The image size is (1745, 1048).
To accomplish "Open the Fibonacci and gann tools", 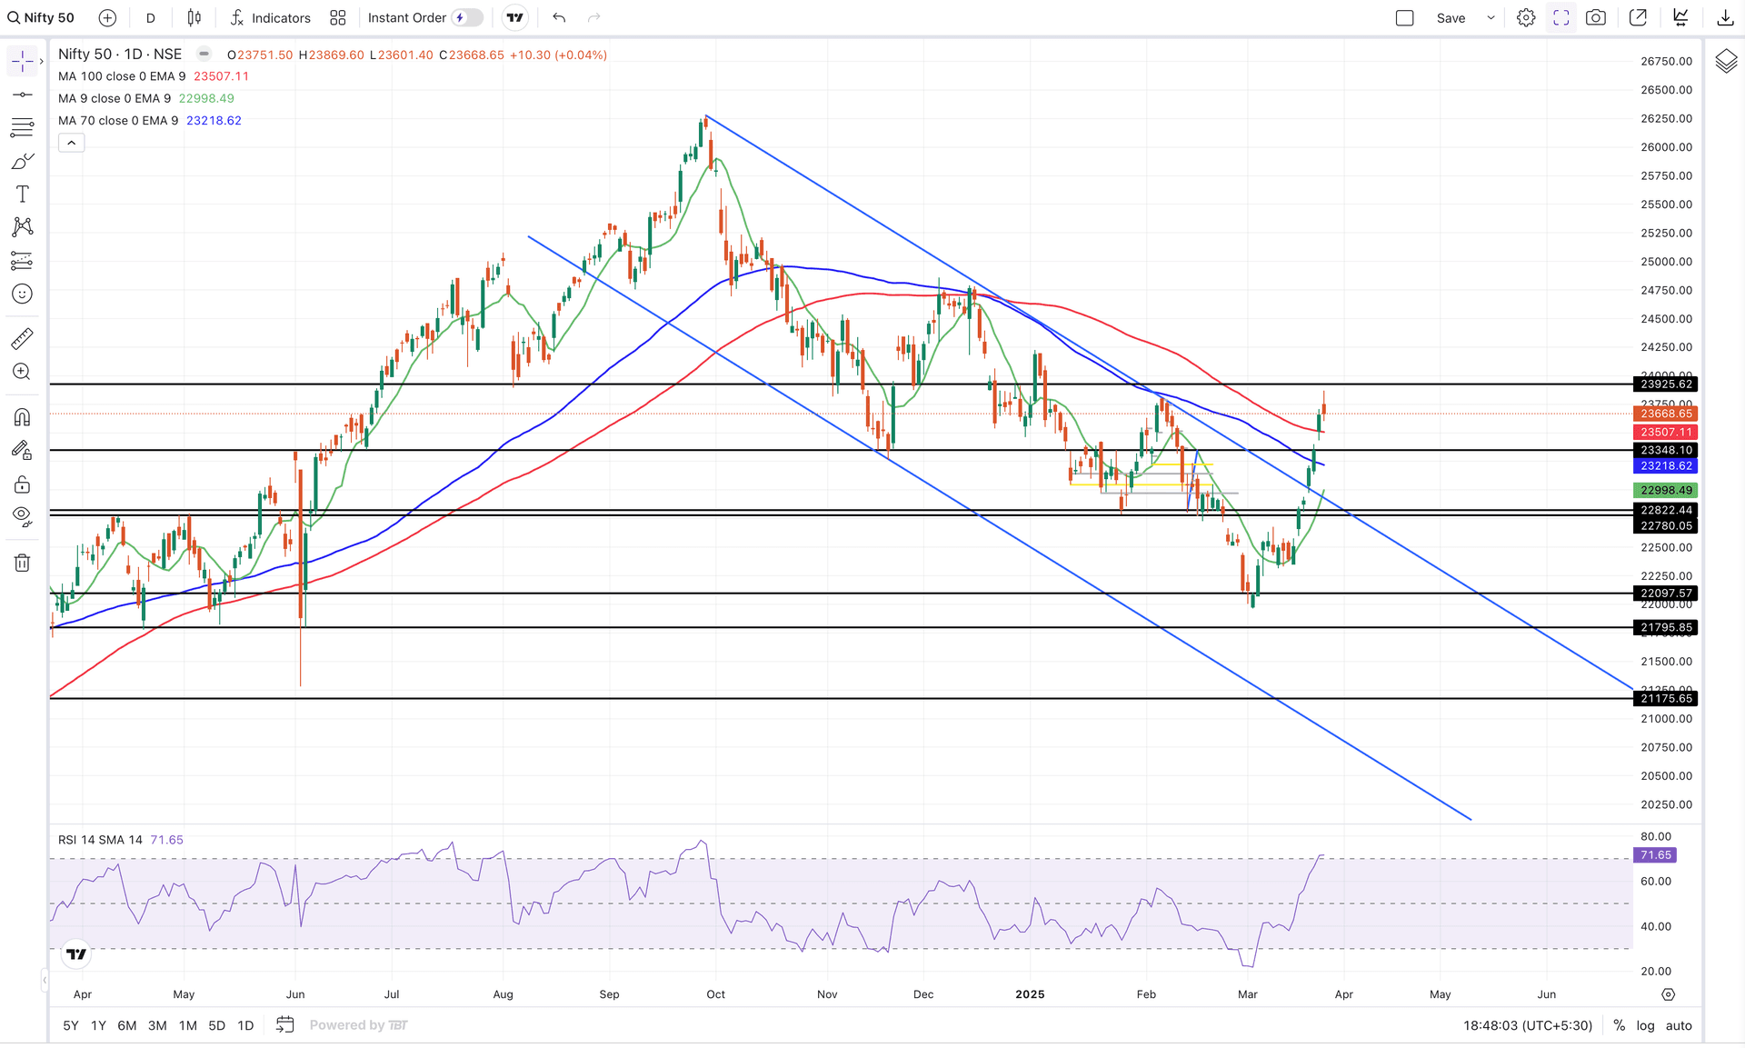I will tap(22, 127).
